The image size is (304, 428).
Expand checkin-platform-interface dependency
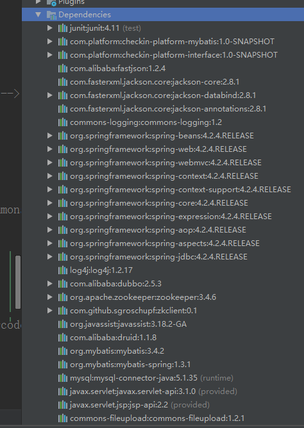coord(50,55)
